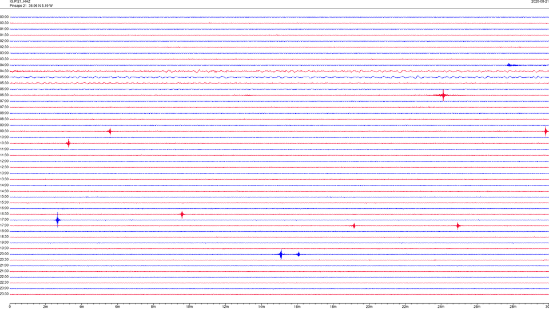
Task: Select the 05:00 time label
Action: click(4, 77)
